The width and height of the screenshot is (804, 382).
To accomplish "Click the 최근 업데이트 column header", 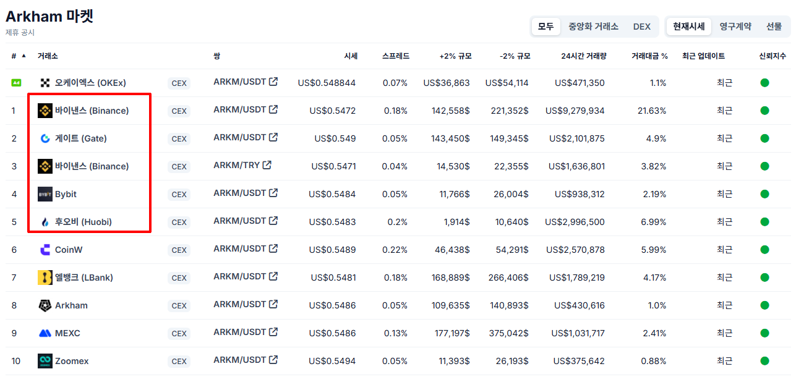I will (704, 56).
